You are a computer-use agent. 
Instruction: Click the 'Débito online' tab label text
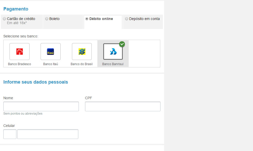coord(101,19)
